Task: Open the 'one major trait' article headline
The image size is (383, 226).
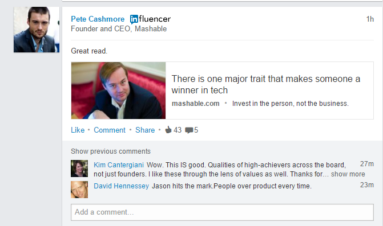Action: click(x=266, y=84)
